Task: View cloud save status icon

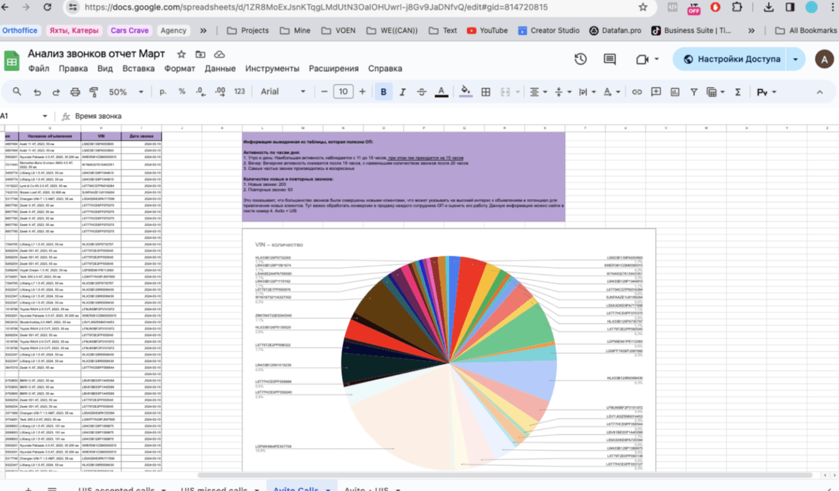Action: pos(219,54)
